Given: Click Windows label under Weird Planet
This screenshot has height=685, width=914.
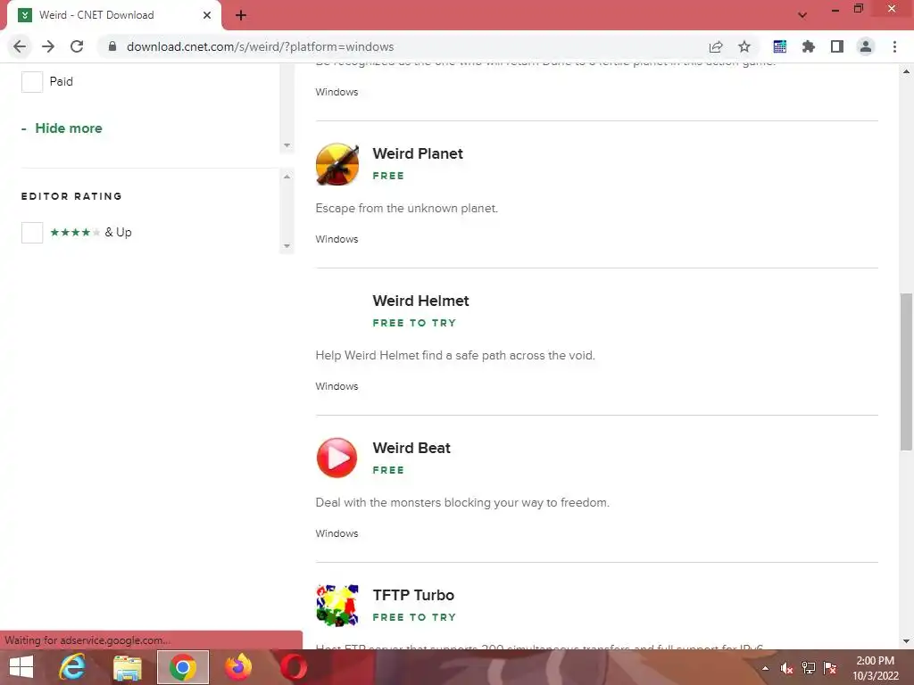Looking at the screenshot, I should pyautogui.click(x=337, y=239).
